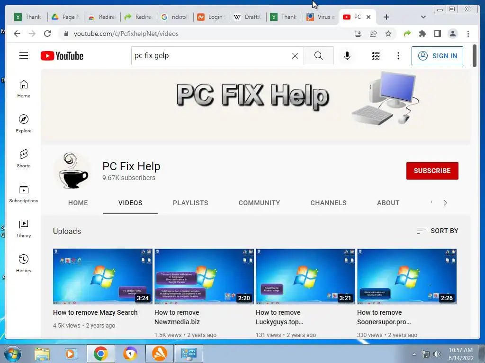The height and width of the screenshot is (363, 485).
Task: Open the tab search dropdown arrow
Action: pos(423,17)
